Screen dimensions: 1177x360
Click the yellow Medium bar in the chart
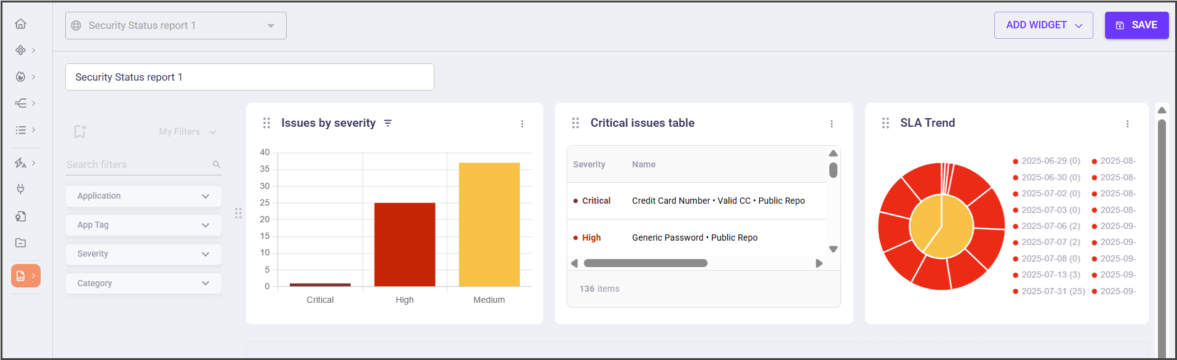click(489, 225)
